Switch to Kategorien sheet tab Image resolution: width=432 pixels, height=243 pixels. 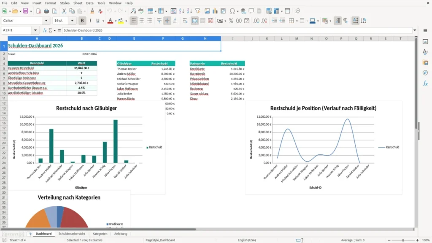(x=100, y=234)
